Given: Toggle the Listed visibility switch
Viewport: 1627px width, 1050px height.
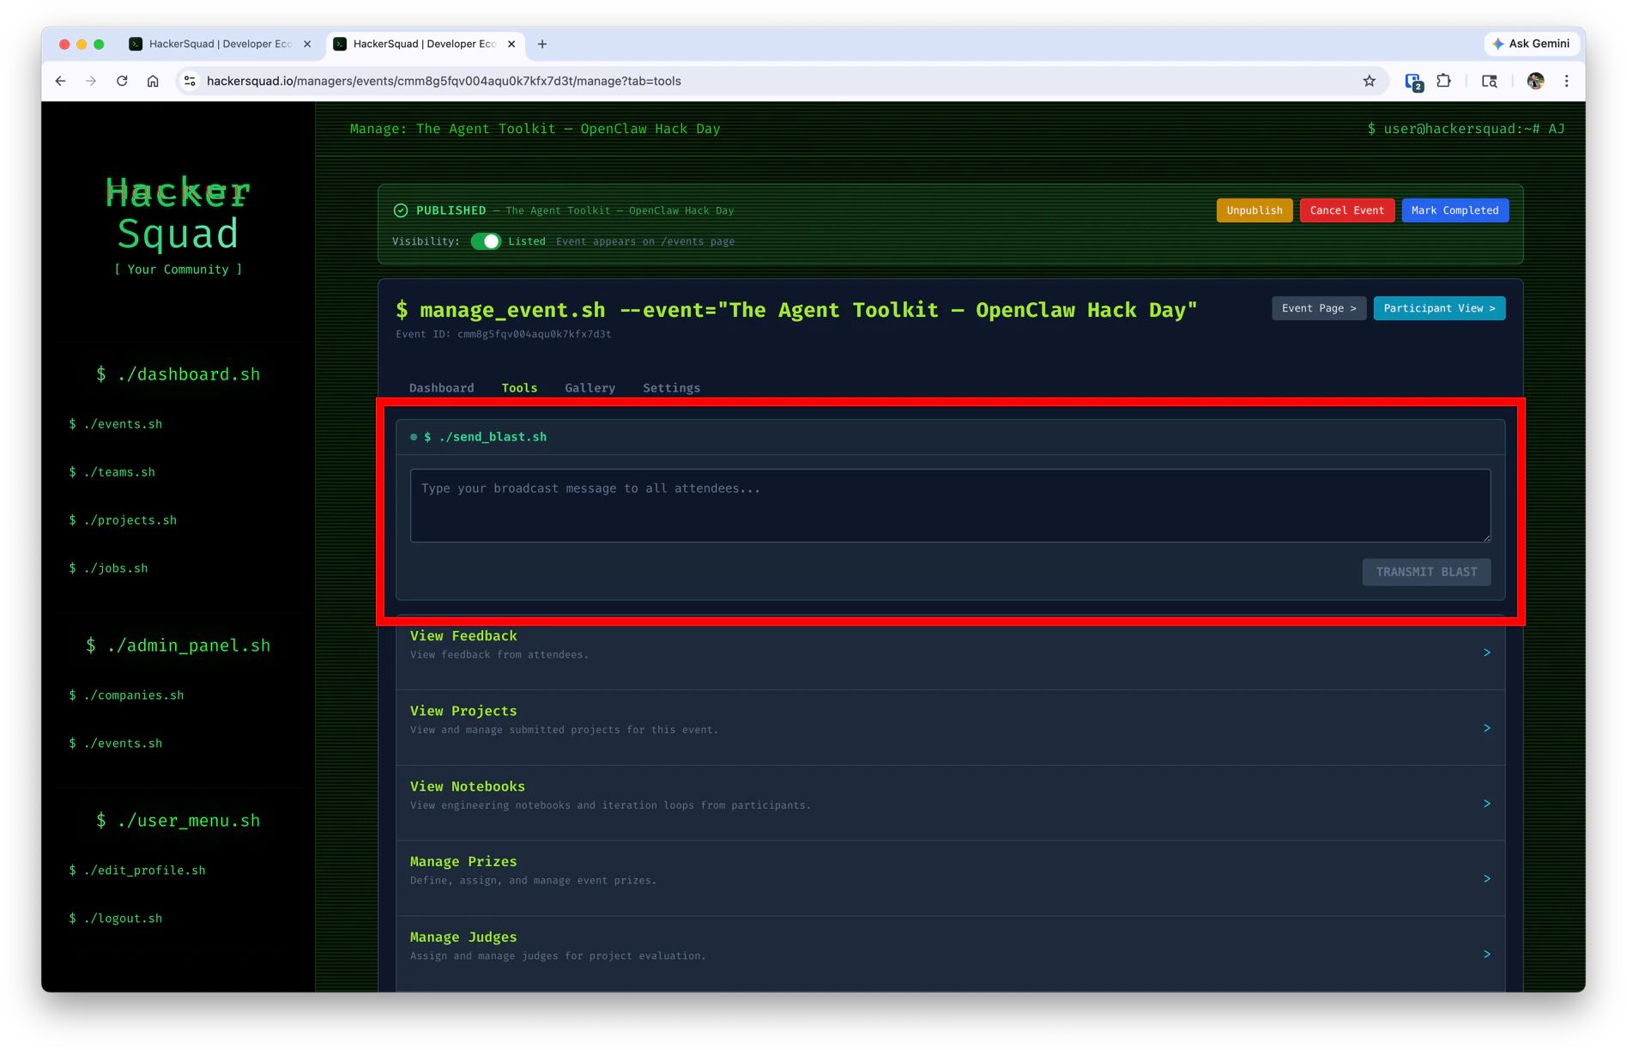Looking at the screenshot, I should point(486,241).
